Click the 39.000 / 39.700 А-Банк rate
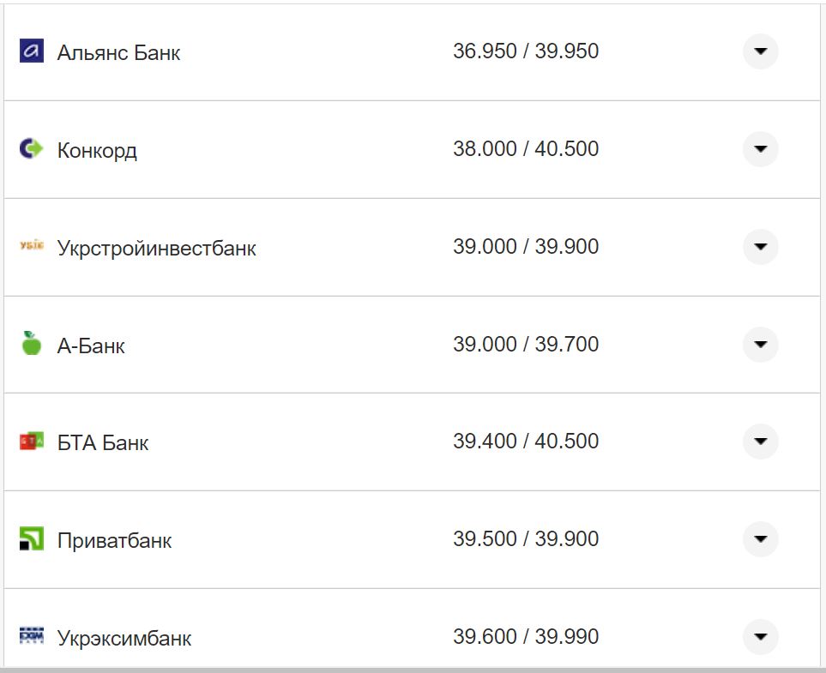The image size is (826, 673). click(x=526, y=345)
